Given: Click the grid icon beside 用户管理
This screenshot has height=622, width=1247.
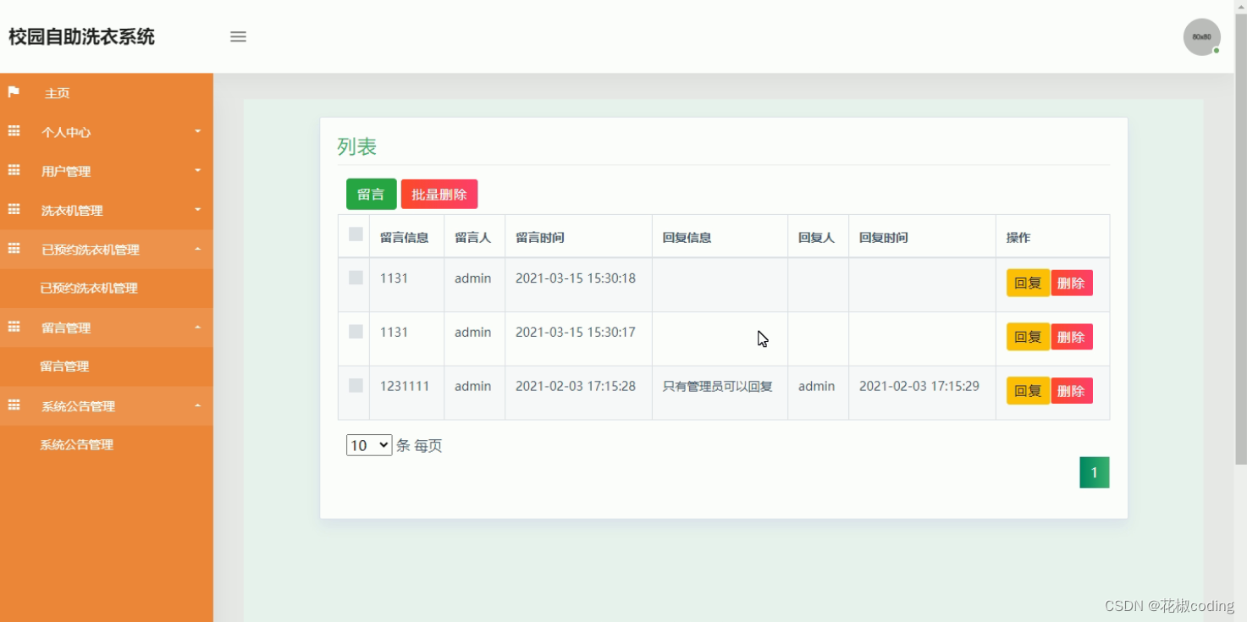Looking at the screenshot, I should click(14, 170).
